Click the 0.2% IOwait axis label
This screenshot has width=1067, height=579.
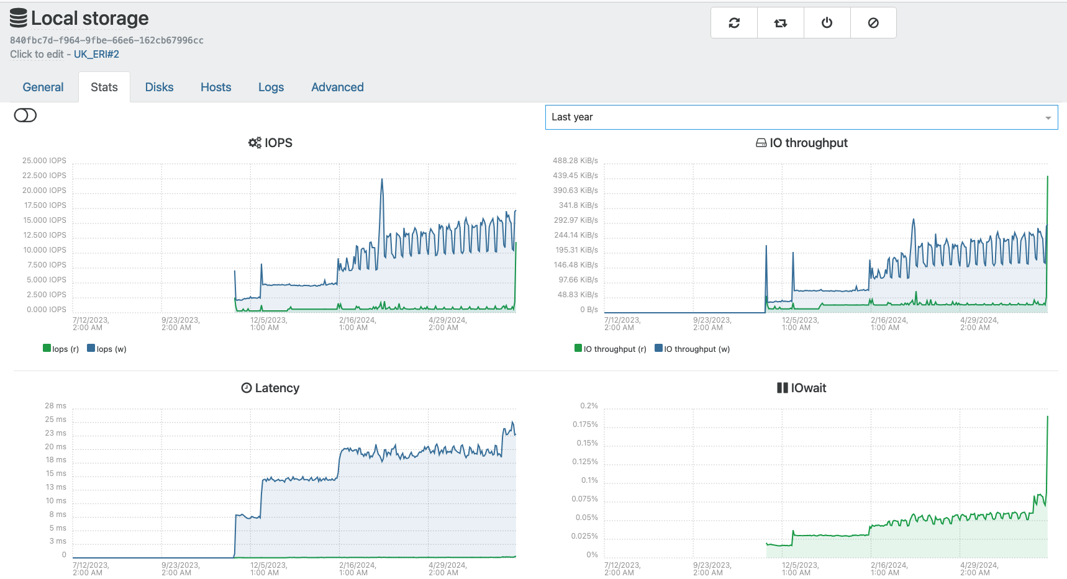tap(589, 406)
